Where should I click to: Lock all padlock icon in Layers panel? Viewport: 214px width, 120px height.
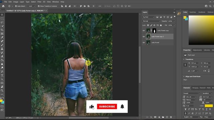tap(161, 25)
